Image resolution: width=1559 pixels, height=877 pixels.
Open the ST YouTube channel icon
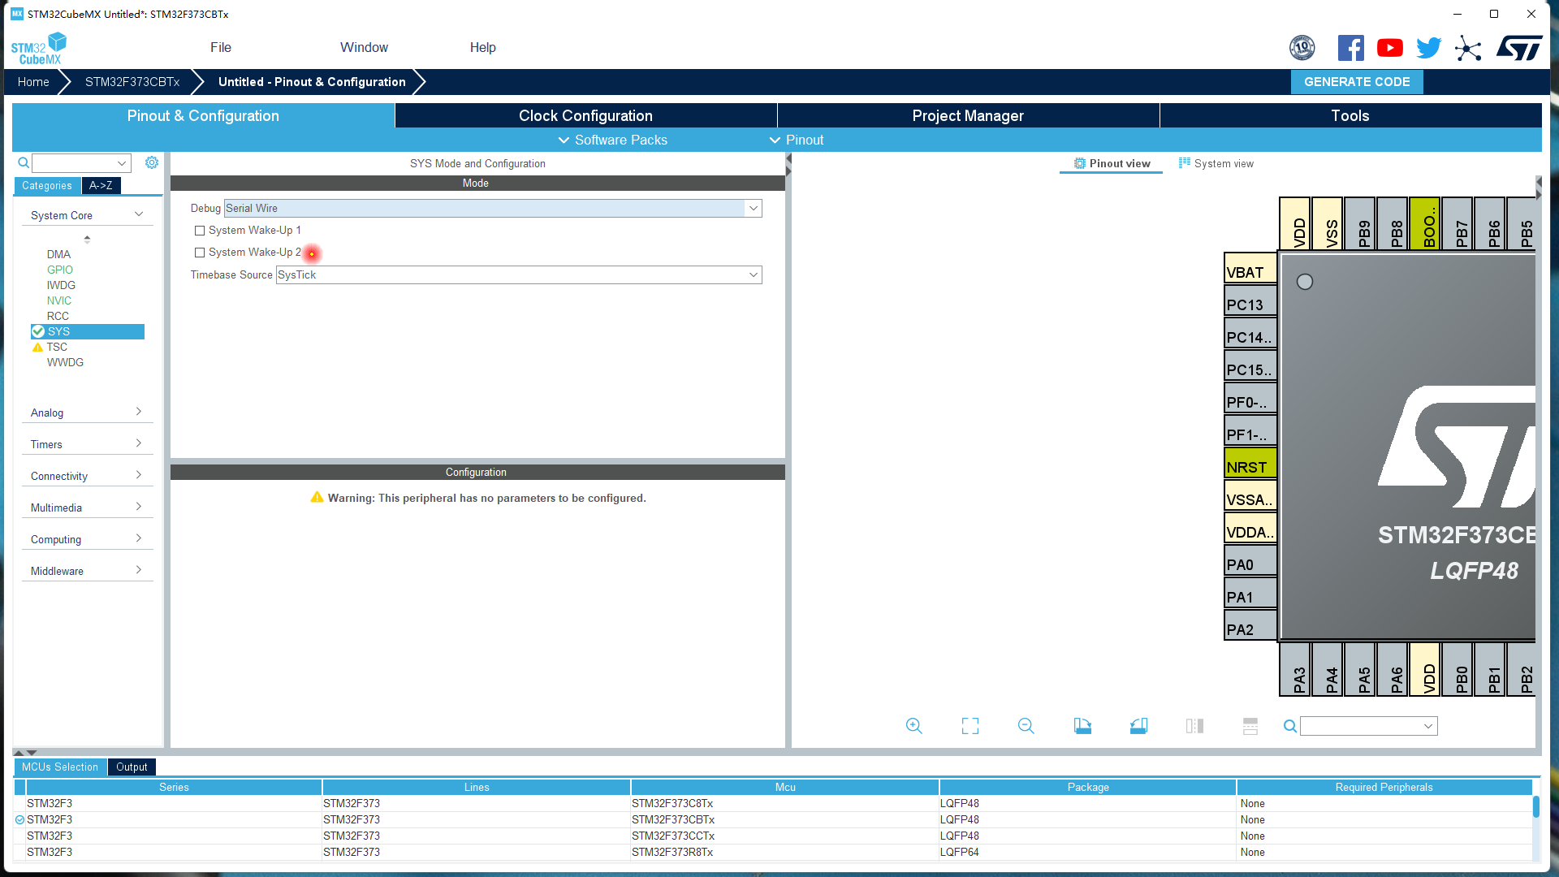coord(1389,48)
